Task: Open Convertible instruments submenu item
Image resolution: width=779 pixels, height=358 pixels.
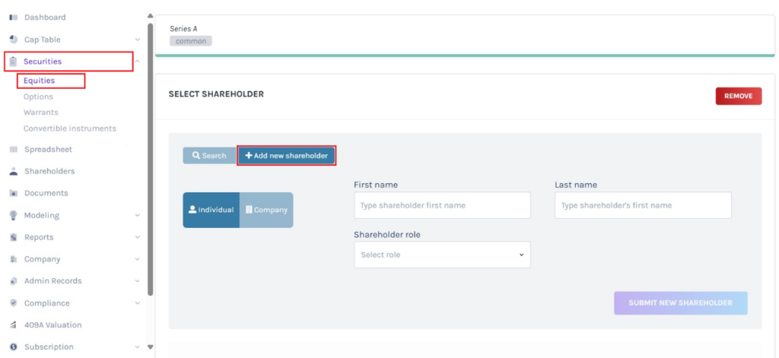Action: pyautogui.click(x=69, y=128)
